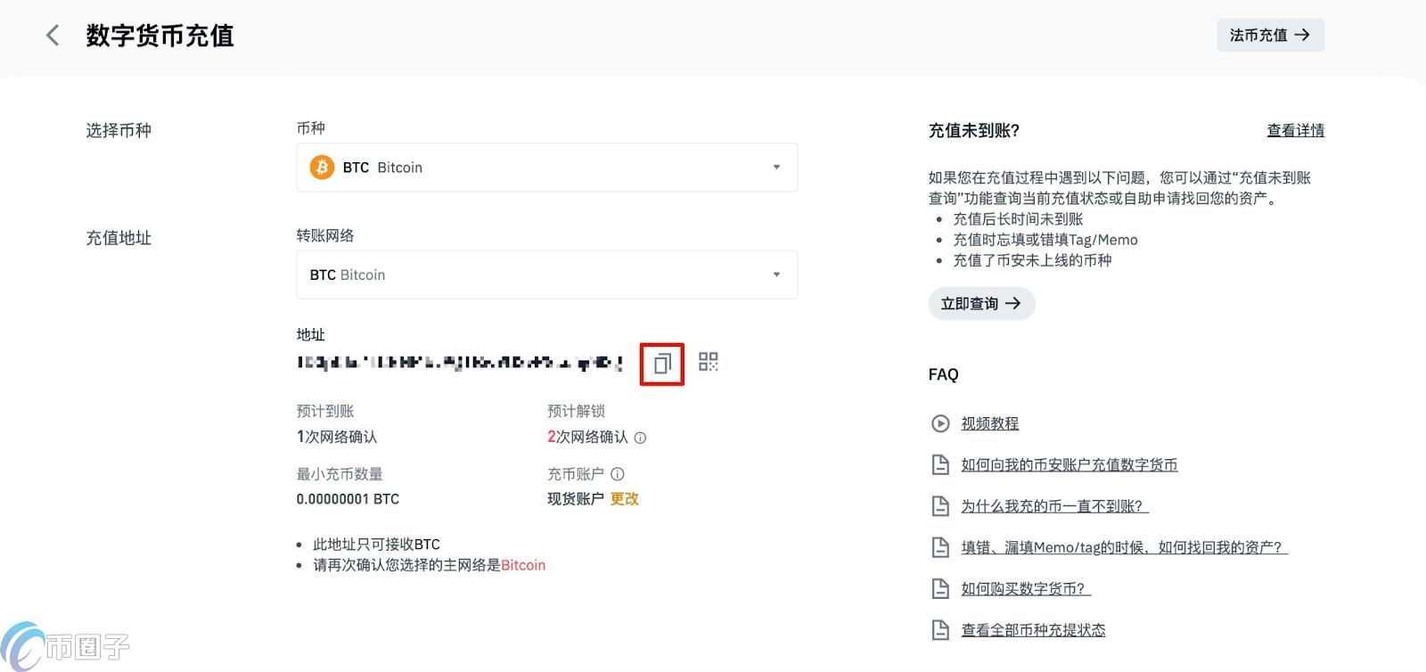Viewport: 1426px width, 672px height.
Task: Click the red Bitcoin network name text
Action: [x=523, y=565]
